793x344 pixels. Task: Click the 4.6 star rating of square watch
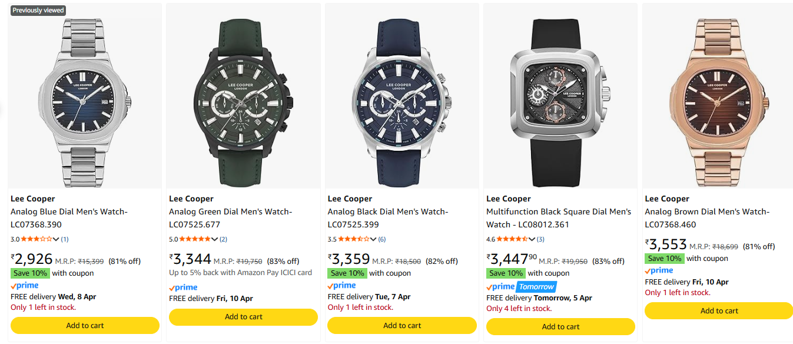coord(512,239)
